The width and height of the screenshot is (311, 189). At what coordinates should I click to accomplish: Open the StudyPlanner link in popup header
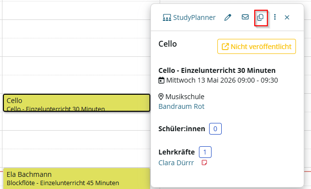189,17
